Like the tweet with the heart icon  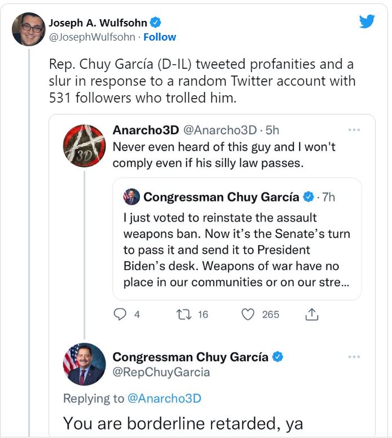[248, 315]
